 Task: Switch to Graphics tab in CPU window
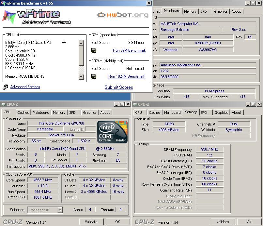tap(89, 113)
